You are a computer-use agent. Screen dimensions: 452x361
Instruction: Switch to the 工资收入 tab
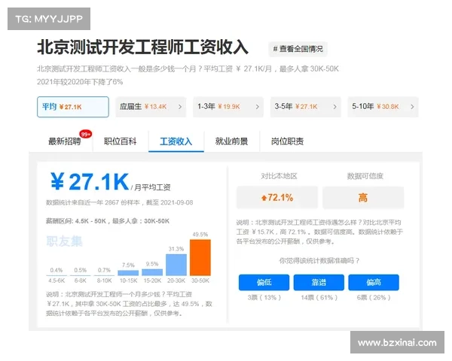[x=176, y=141]
